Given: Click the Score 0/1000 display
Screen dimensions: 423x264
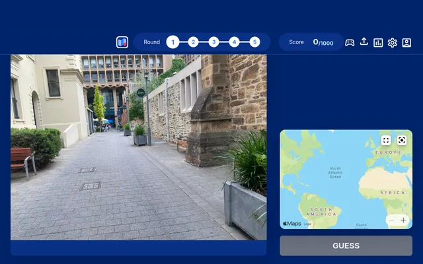Looking at the screenshot, I should click(x=311, y=42).
